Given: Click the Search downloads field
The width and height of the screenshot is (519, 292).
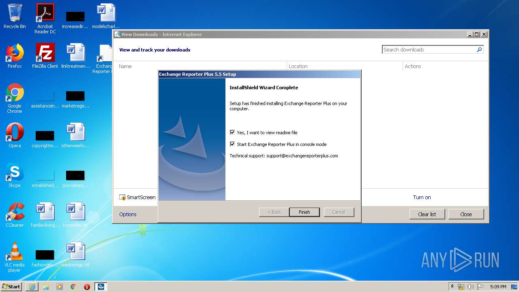Looking at the screenshot, I should (429, 49).
